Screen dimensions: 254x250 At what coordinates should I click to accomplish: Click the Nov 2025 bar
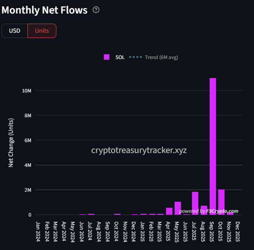(230, 214)
